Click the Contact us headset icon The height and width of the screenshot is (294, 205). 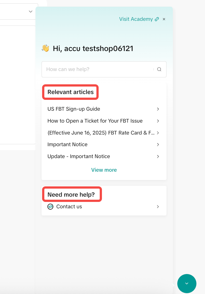pos(50,207)
